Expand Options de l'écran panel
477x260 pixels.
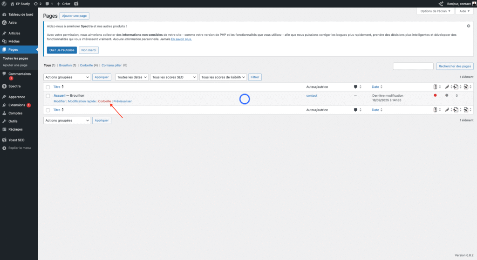(x=435, y=11)
